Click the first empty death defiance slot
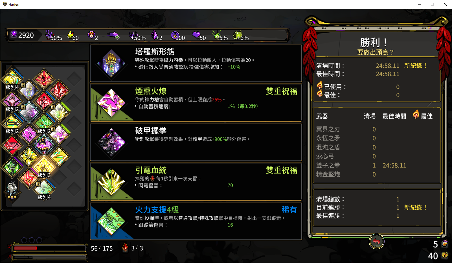 pyautogui.click(x=24, y=240)
